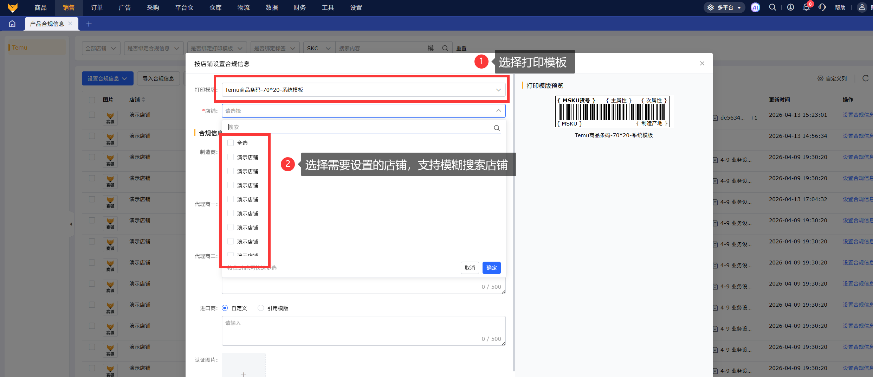Viewport: 873px width, 377px height.
Task: Toggle the table header select-all checkbox
Action: 92,100
